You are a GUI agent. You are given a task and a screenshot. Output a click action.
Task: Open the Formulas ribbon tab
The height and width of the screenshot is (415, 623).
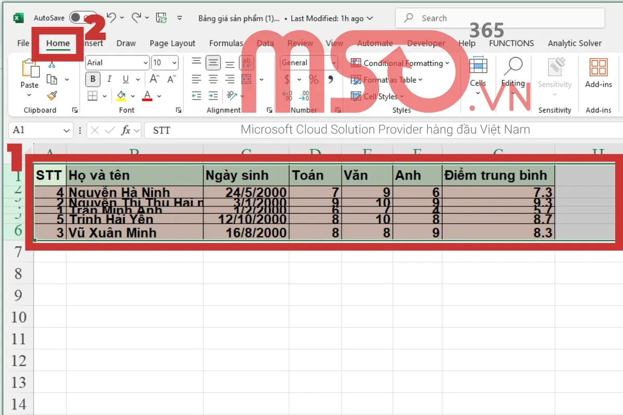point(226,44)
